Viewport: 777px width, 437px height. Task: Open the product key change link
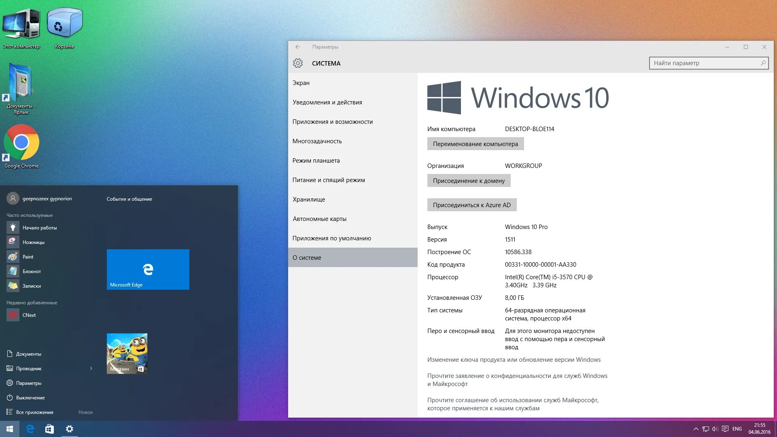click(514, 360)
